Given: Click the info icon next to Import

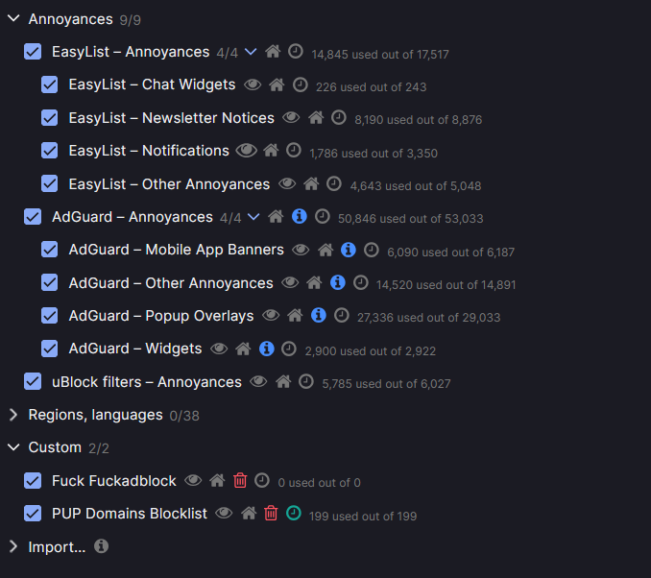Looking at the screenshot, I should click(x=101, y=546).
